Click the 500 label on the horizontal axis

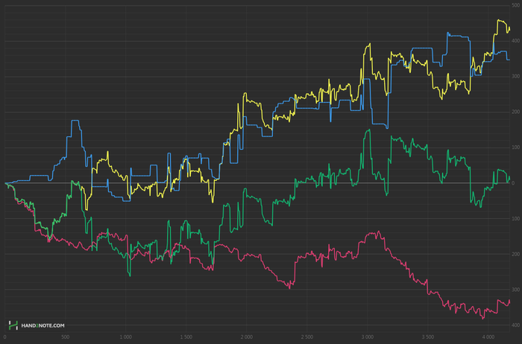click(x=66, y=337)
